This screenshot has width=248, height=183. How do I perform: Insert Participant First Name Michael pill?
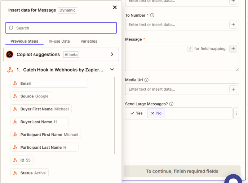46,135
